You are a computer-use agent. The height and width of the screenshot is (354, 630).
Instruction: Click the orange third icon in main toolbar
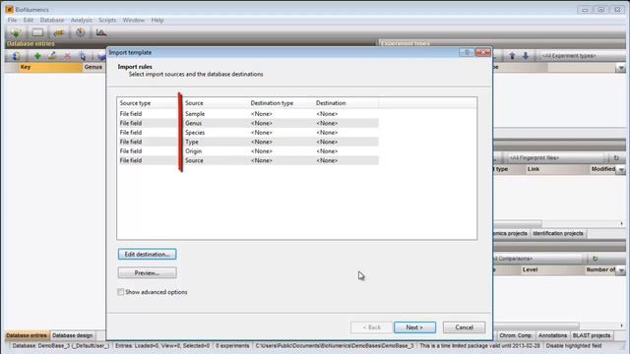[x=59, y=32]
